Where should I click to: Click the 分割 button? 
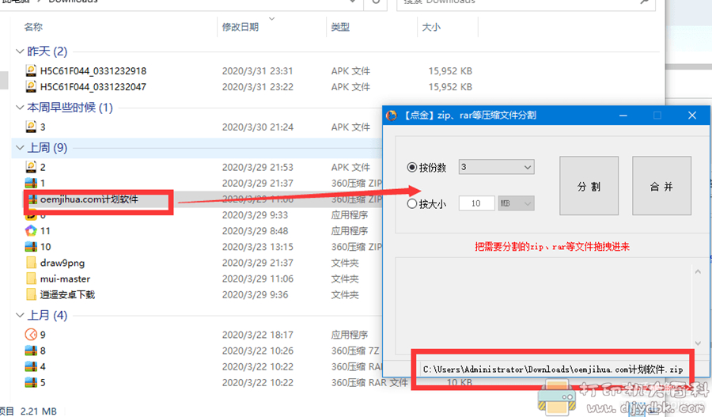point(589,186)
